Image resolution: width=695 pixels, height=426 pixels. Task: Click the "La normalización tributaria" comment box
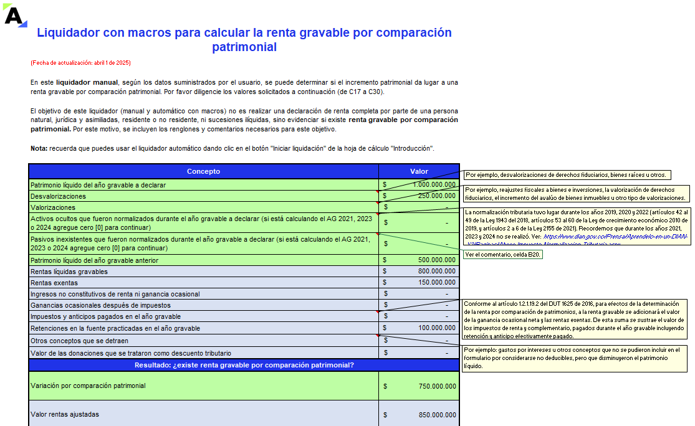[577, 226]
